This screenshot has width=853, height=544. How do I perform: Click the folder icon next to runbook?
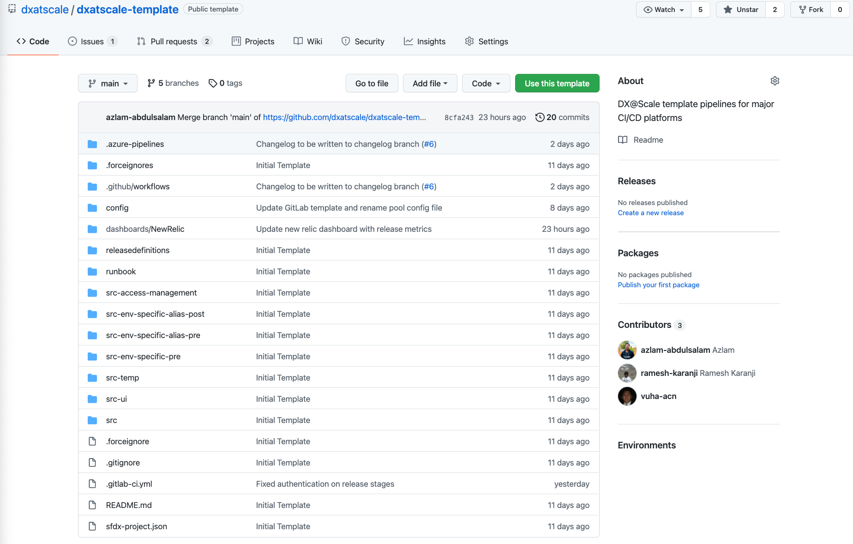click(x=92, y=272)
